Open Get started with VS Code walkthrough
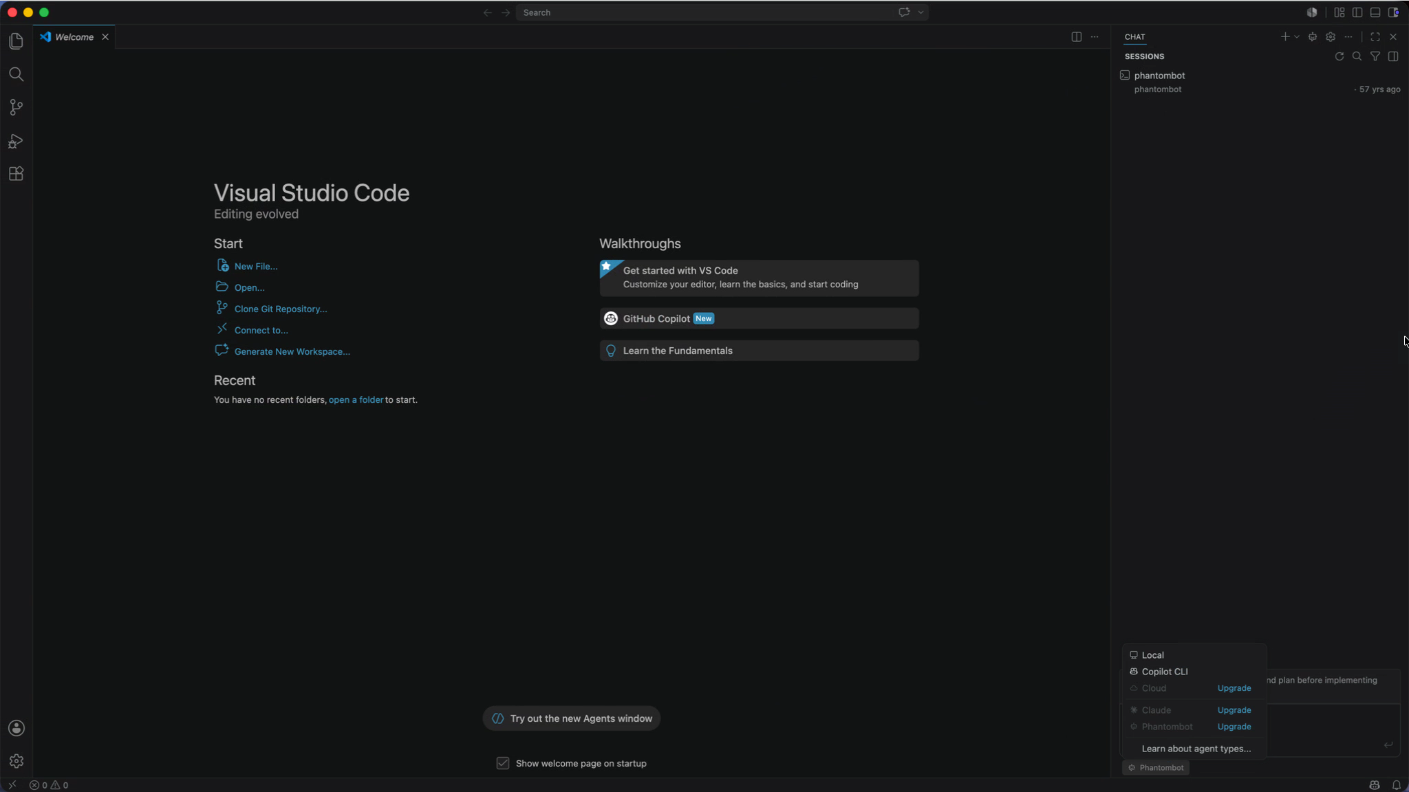 click(x=759, y=278)
